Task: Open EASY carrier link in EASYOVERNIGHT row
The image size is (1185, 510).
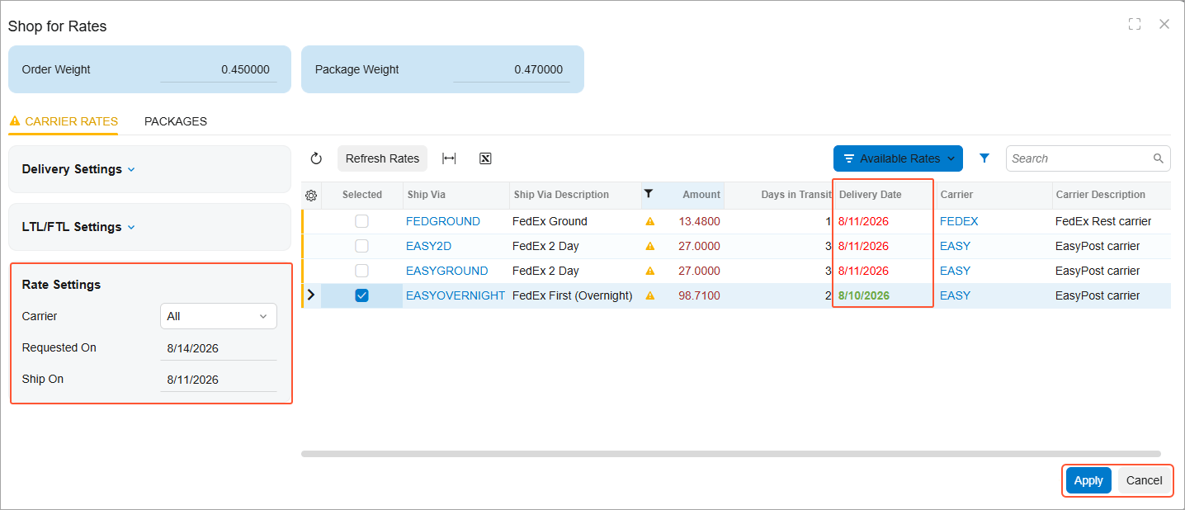Action: pos(955,295)
